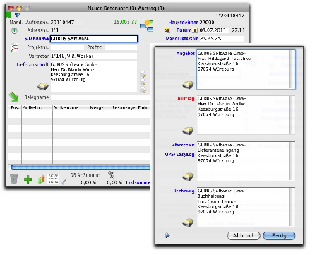This screenshot has width=322, height=255.
Task: Click the Rechnung label in the dialog
Action: click(184, 191)
